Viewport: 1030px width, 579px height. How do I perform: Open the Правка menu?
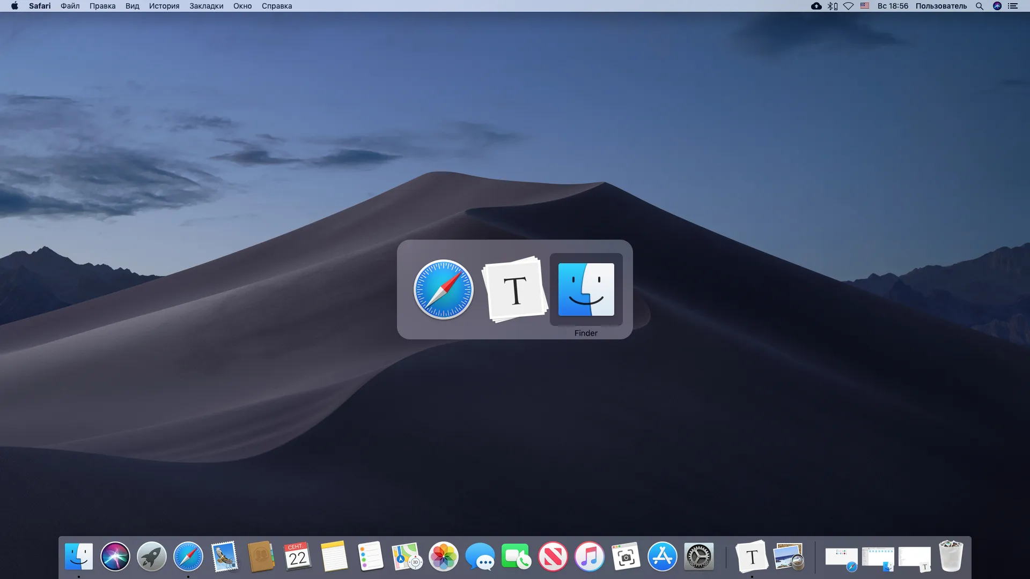102,6
